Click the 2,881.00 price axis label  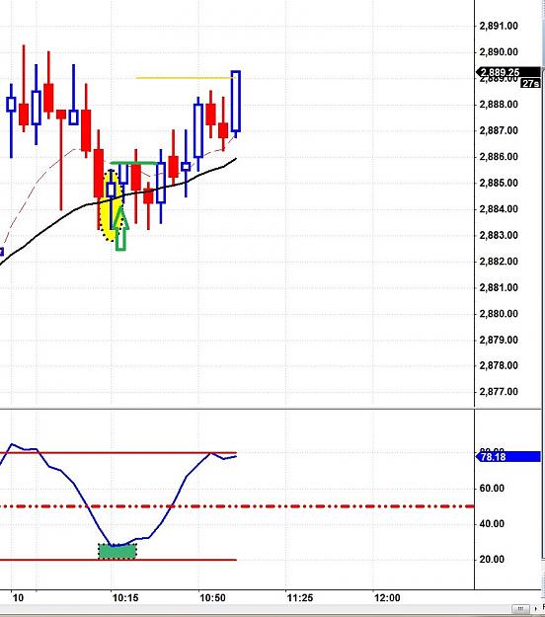pos(499,287)
